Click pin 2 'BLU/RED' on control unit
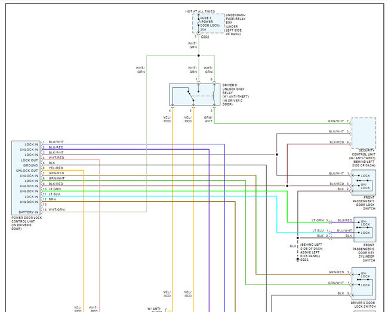388x312 pixels. pyautogui.click(x=53, y=147)
